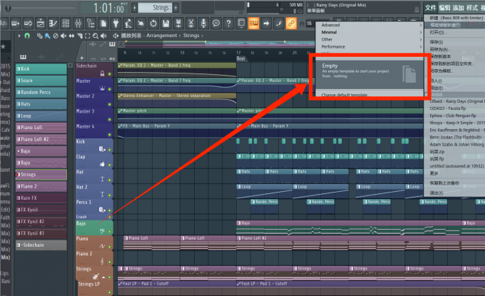485x296 pixels.
Task: Toggle mute LED on Master track
Action: click(110, 88)
